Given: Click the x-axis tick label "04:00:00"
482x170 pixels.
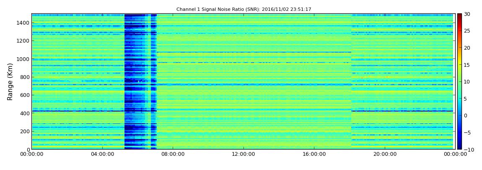Looking at the screenshot, I should tap(102, 154).
